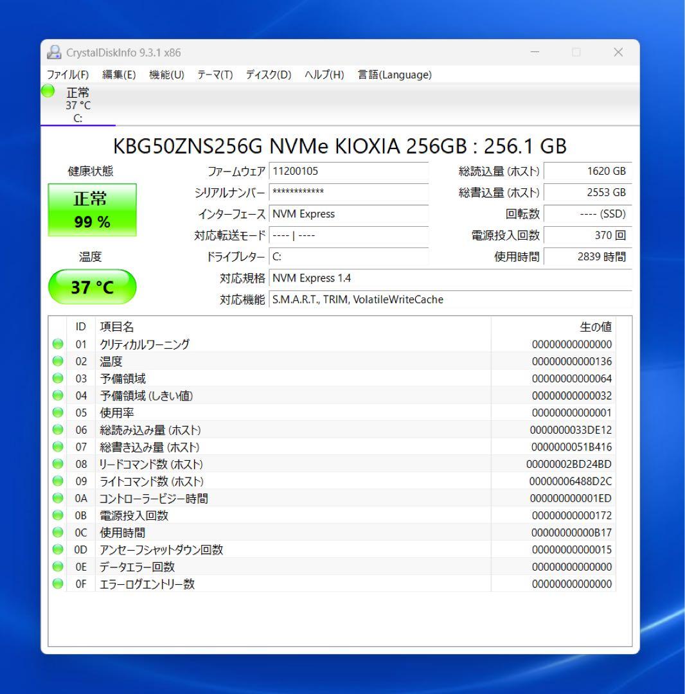Select the green dot beside クリティカルワーニング

tap(58, 344)
